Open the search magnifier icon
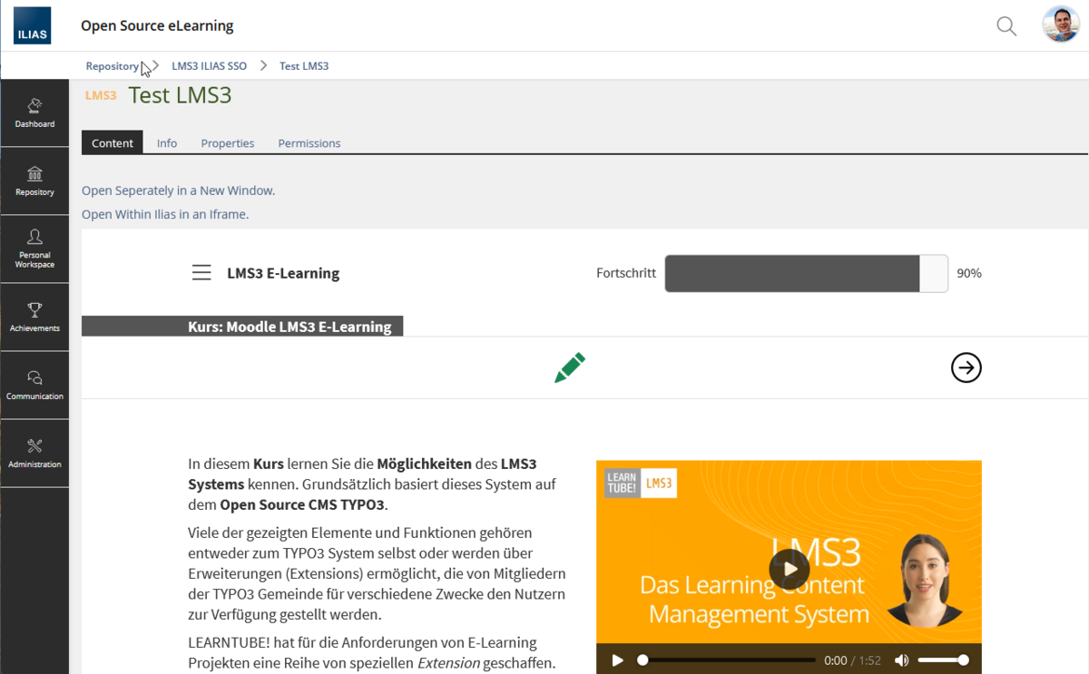The height and width of the screenshot is (674, 1089). tap(1006, 26)
